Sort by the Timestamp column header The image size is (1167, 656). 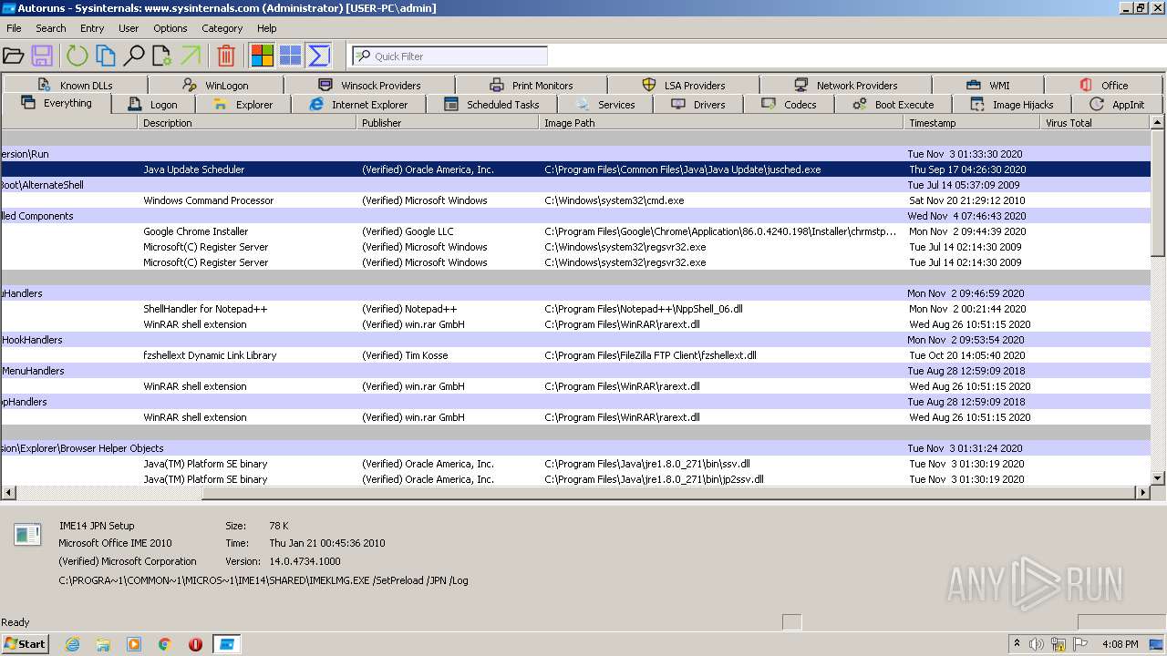pyautogui.click(x=972, y=123)
